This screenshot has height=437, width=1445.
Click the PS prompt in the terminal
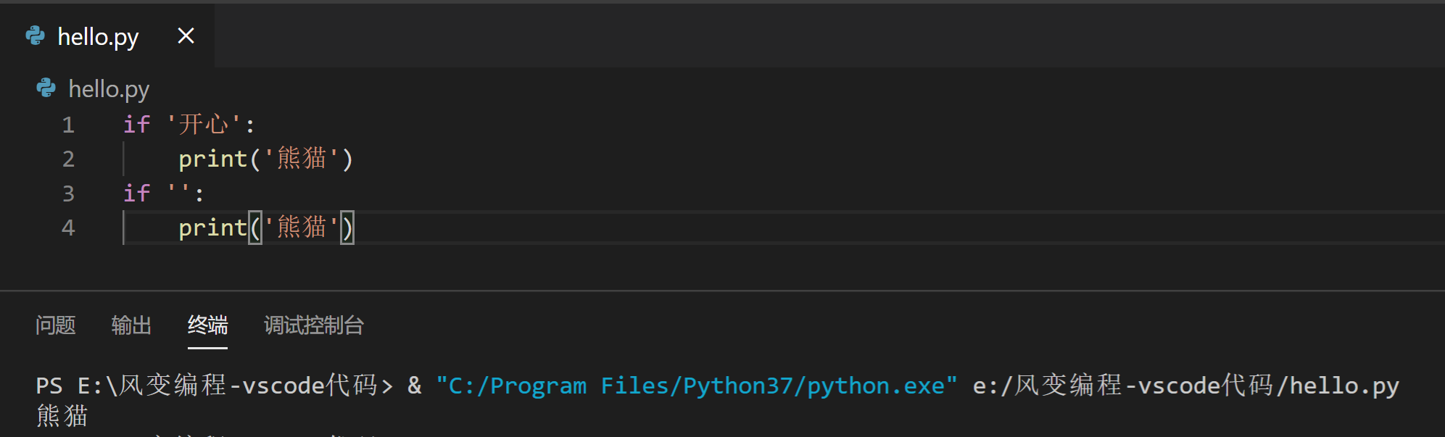(x=49, y=386)
